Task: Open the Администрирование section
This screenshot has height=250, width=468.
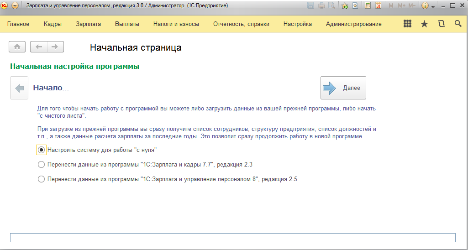Action: (354, 24)
